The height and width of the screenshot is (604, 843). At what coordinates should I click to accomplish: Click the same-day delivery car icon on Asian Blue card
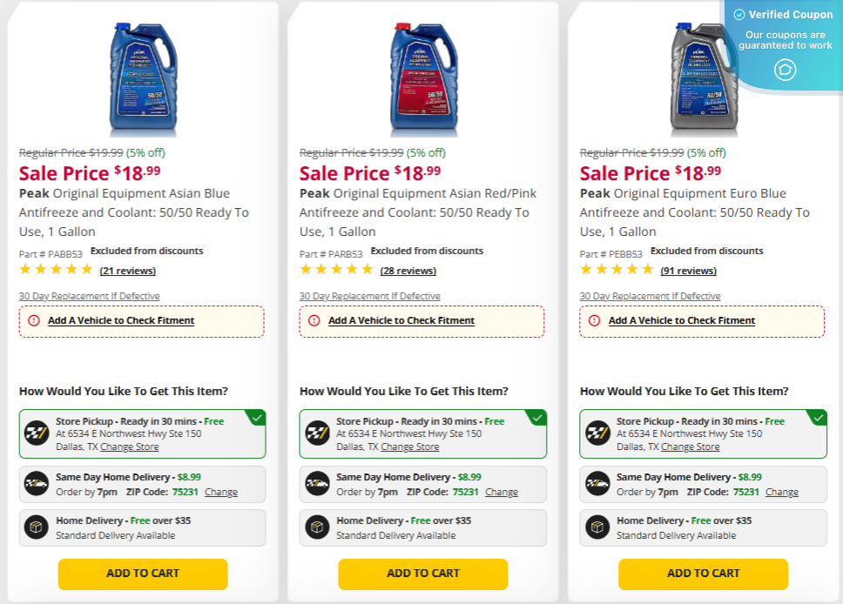point(37,483)
